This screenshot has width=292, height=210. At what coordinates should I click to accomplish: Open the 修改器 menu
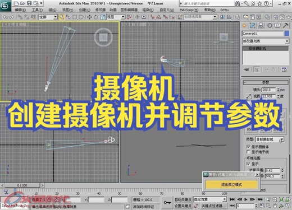click(101, 10)
